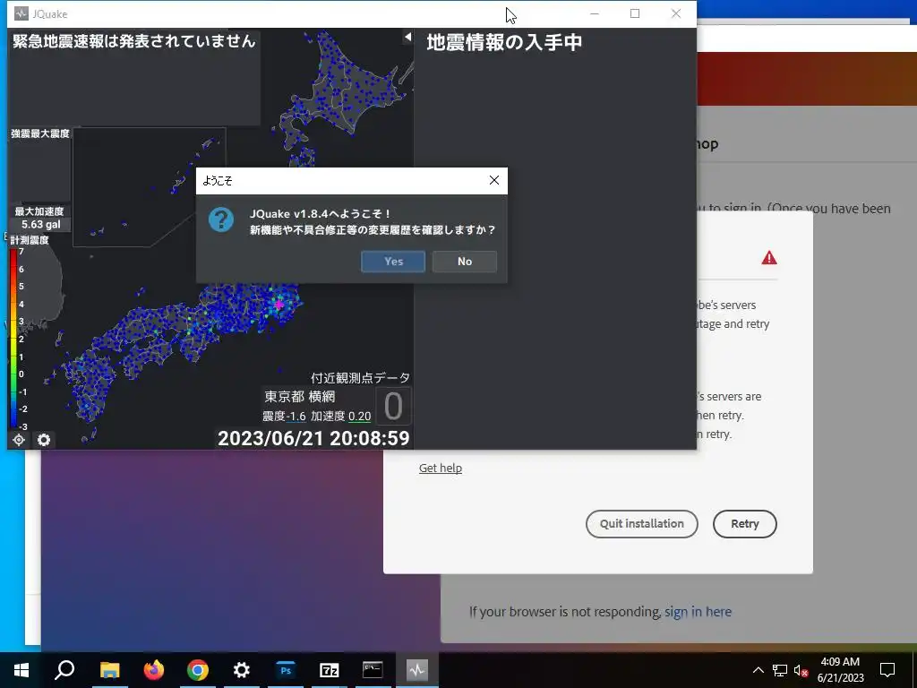Click the JQuake title bar app icon
Image resolution: width=917 pixels, height=688 pixels.
click(x=21, y=13)
